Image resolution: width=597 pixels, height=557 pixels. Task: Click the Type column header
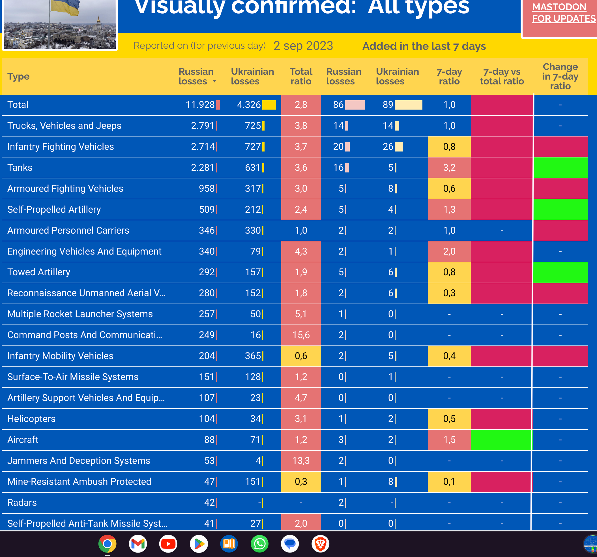[x=18, y=76]
